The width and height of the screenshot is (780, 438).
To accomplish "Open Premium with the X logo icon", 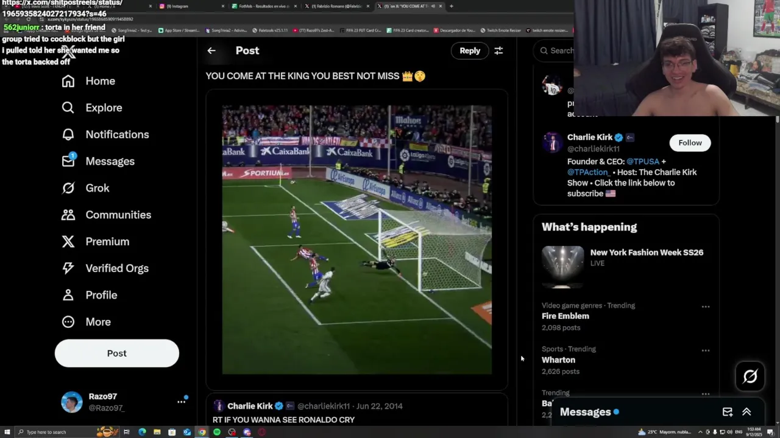I will click(x=95, y=242).
